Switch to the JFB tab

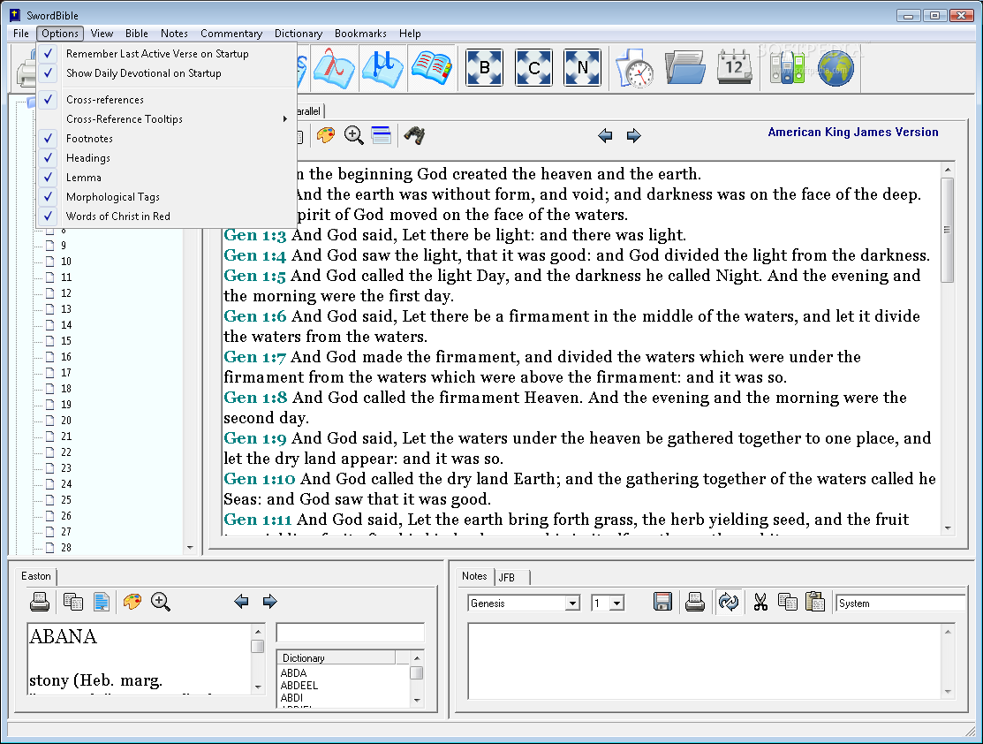[x=507, y=577]
